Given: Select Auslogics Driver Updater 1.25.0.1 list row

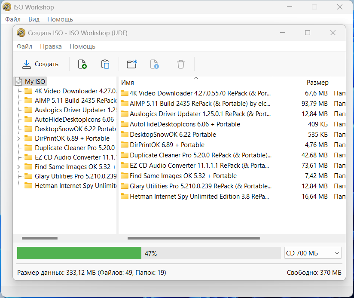Looking at the screenshot, I should tap(232, 114).
